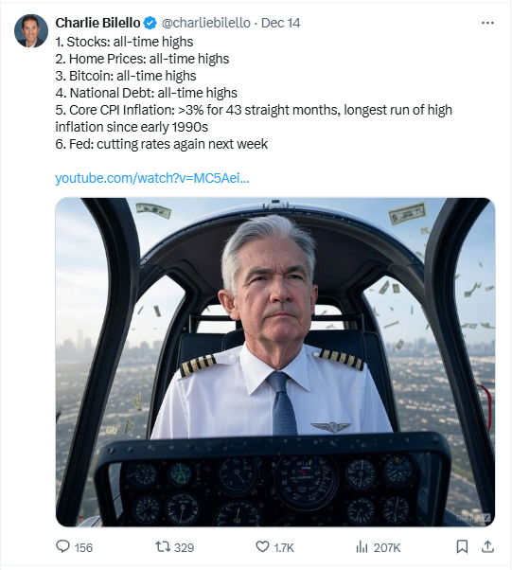Click the share upload icon
Screen dimensions: 512x570
pos(487,546)
